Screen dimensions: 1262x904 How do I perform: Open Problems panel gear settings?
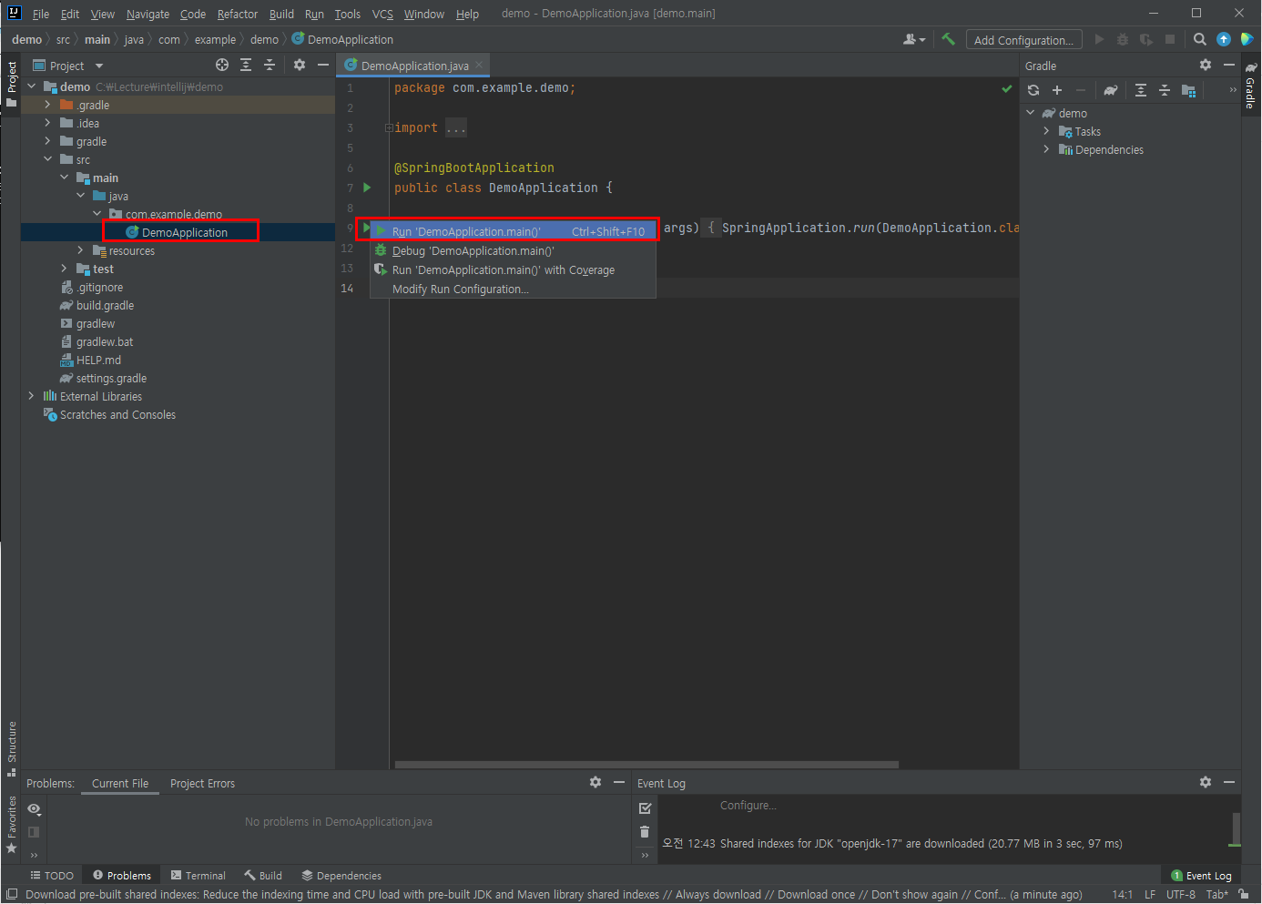tap(595, 782)
